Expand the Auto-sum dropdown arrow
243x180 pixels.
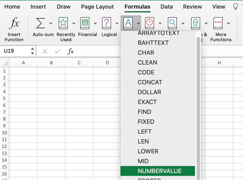tap(51, 23)
